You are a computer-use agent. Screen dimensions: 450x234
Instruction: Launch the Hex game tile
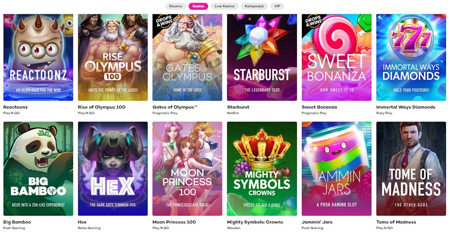(x=112, y=168)
